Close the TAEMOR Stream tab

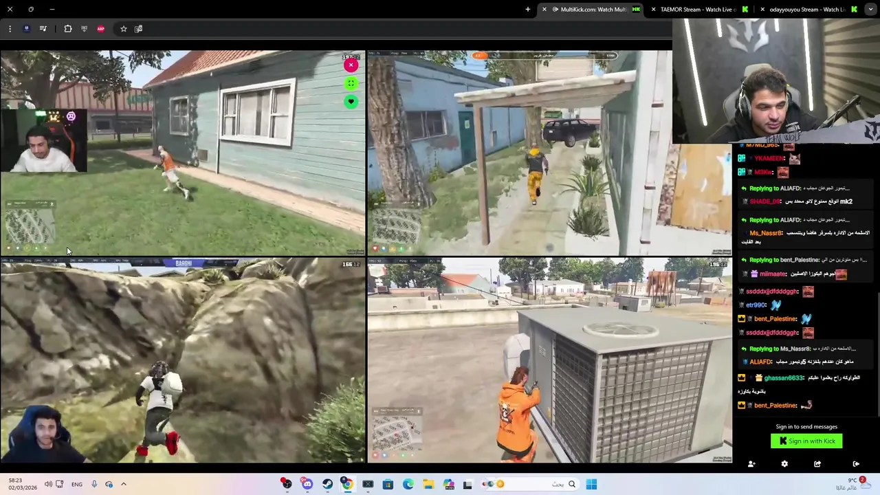pyautogui.click(x=653, y=10)
